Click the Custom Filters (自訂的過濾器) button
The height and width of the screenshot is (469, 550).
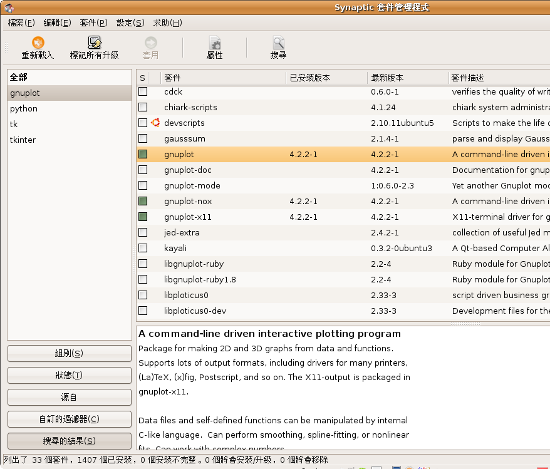click(70, 419)
